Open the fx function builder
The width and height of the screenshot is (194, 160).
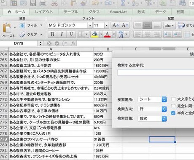pyautogui.click(x=73, y=43)
